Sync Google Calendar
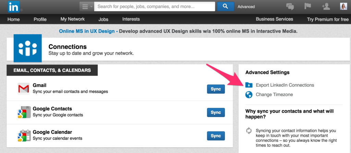 [216, 136]
